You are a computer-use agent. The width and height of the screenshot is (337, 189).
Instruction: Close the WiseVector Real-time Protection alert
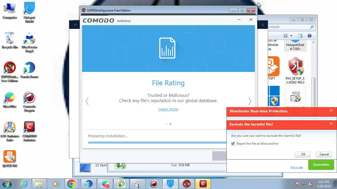[331, 111]
